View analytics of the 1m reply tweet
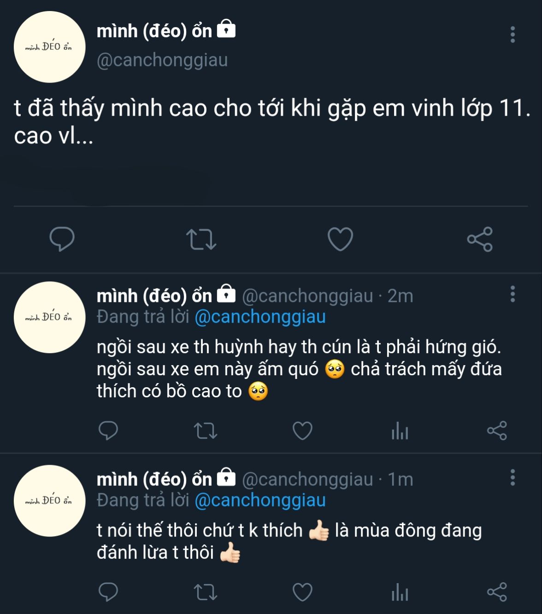The height and width of the screenshot is (614, 542). pyautogui.click(x=400, y=593)
